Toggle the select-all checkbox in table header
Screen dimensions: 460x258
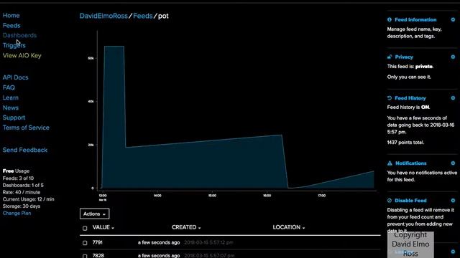click(x=85, y=228)
